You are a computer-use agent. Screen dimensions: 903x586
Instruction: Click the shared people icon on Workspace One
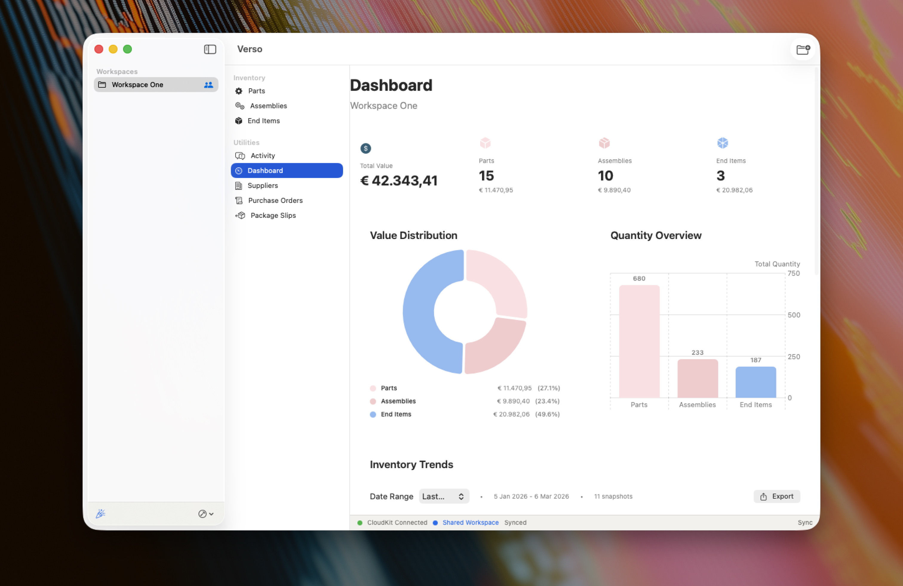pyautogui.click(x=208, y=85)
